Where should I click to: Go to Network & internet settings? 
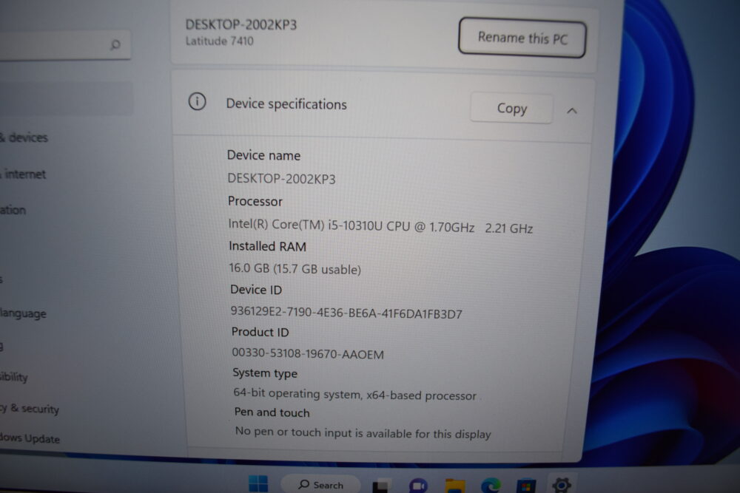(x=24, y=174)
